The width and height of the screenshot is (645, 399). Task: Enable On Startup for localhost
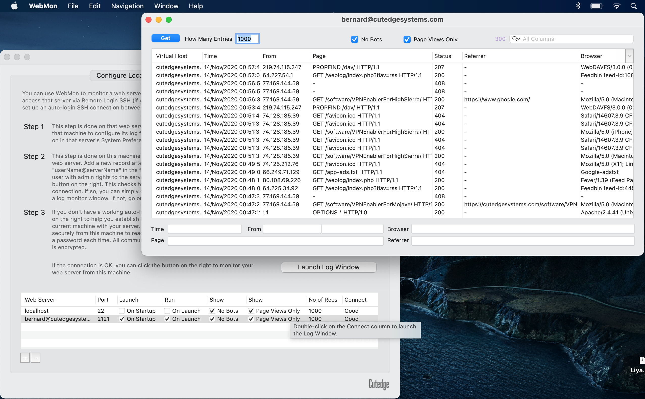[x=121, y=310]
